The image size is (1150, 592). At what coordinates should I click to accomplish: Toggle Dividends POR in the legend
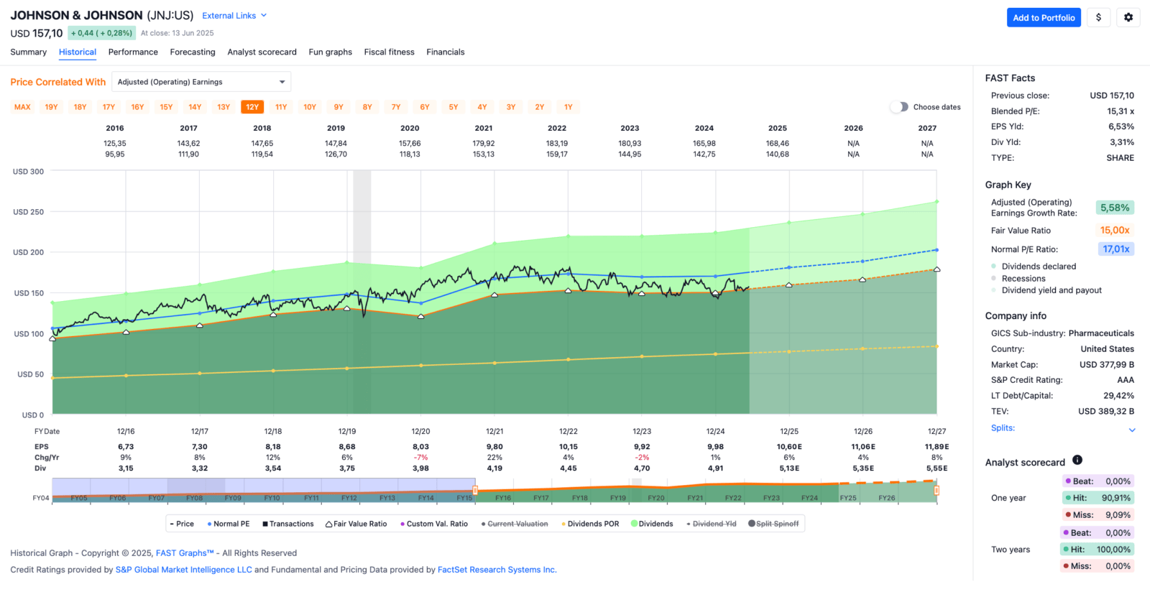tap(590, 524)
